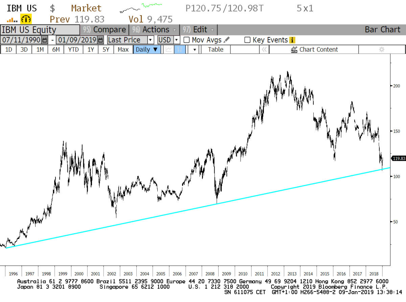Click the start date field 07/11/1990
406x302 pixels.
pyautogui.click(x=21, y=40)
